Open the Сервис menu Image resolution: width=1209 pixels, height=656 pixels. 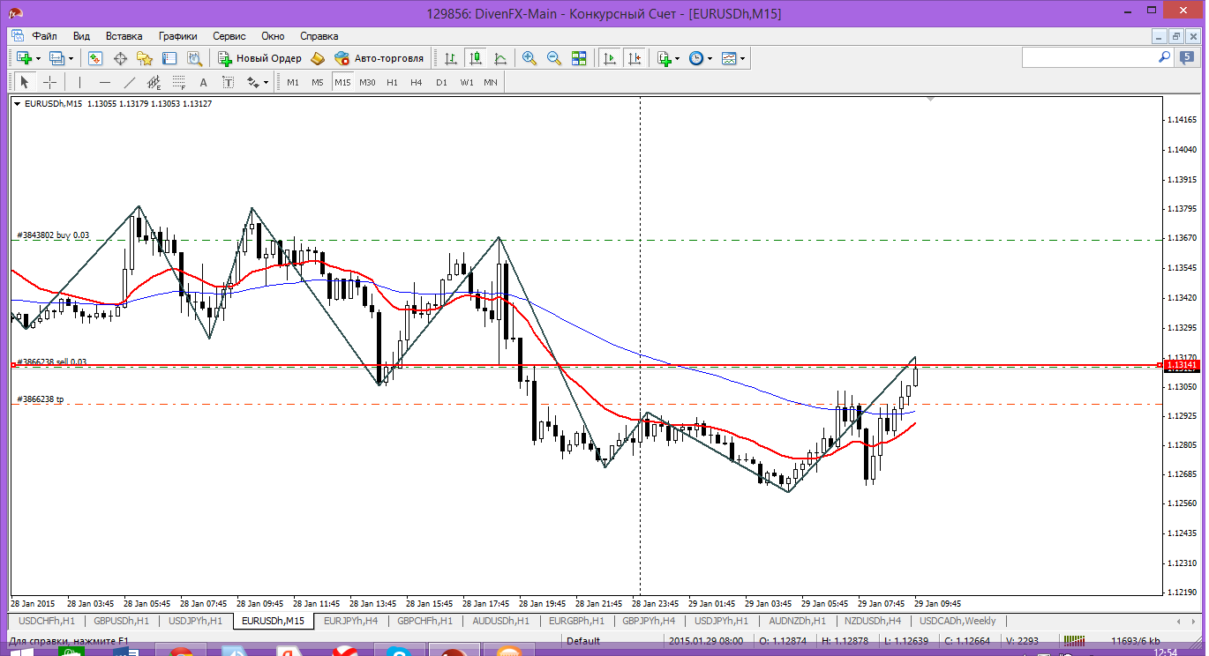coord(229,36)
